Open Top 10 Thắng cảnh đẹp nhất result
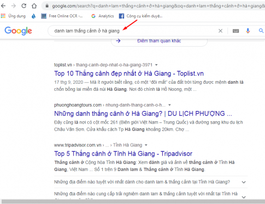The height and width of the screenshot is (204, 265). click(129, 73)
